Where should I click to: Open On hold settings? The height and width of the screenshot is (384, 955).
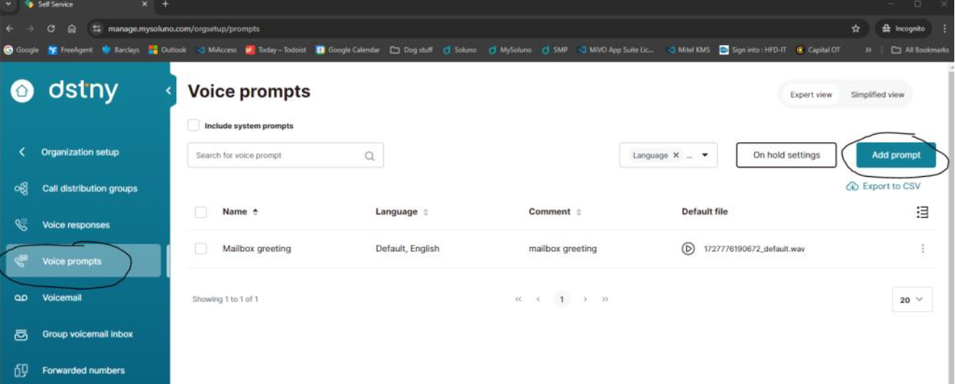click(x=786, y=155)
